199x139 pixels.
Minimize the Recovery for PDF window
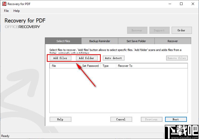170,4
